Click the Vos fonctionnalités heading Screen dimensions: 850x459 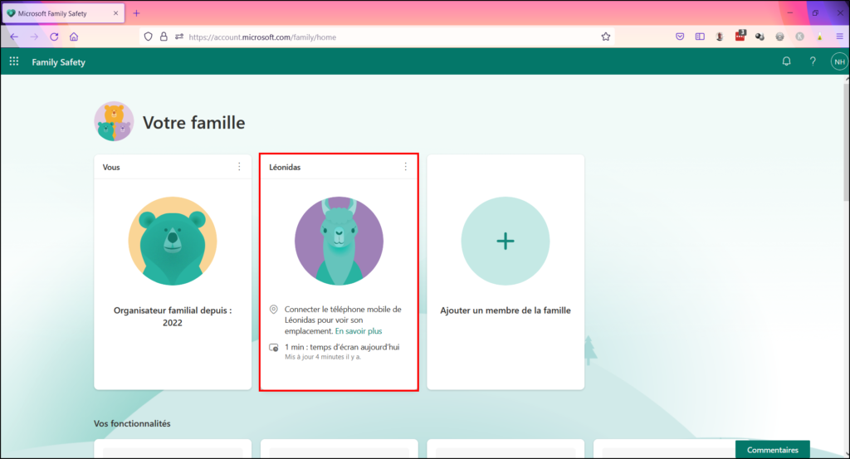[x=132, y=423]
